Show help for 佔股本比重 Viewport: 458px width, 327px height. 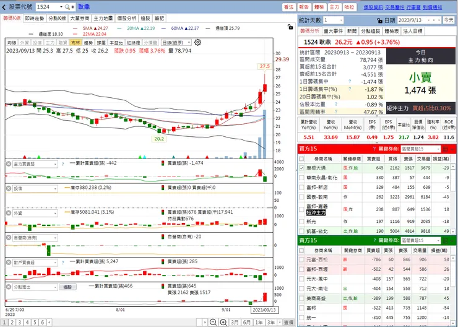click(x=336, y=104)
